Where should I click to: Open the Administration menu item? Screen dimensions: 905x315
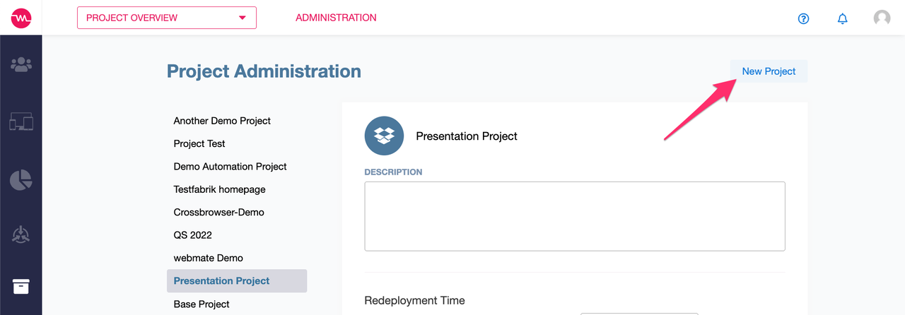click(336, 18)
